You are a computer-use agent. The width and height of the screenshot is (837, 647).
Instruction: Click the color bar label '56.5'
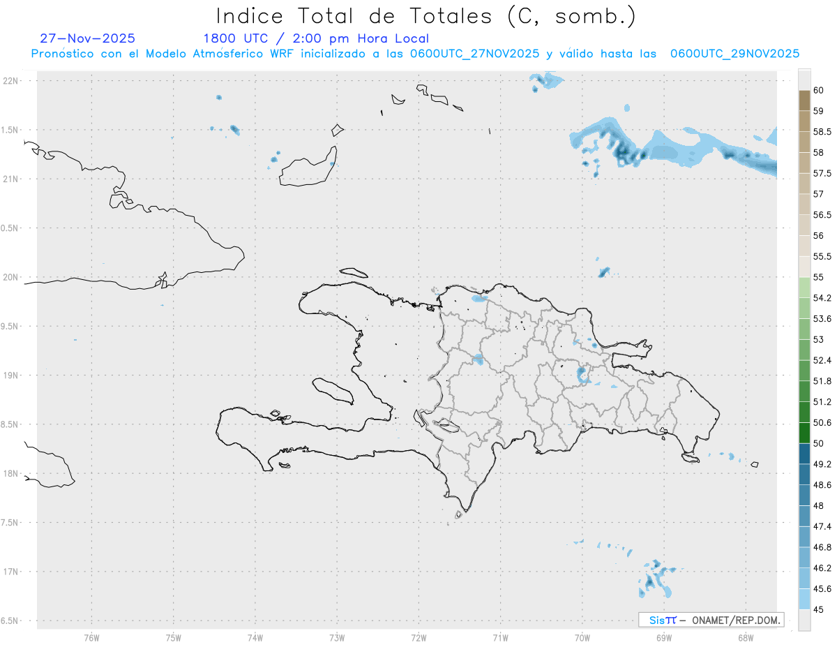(822, 215)
